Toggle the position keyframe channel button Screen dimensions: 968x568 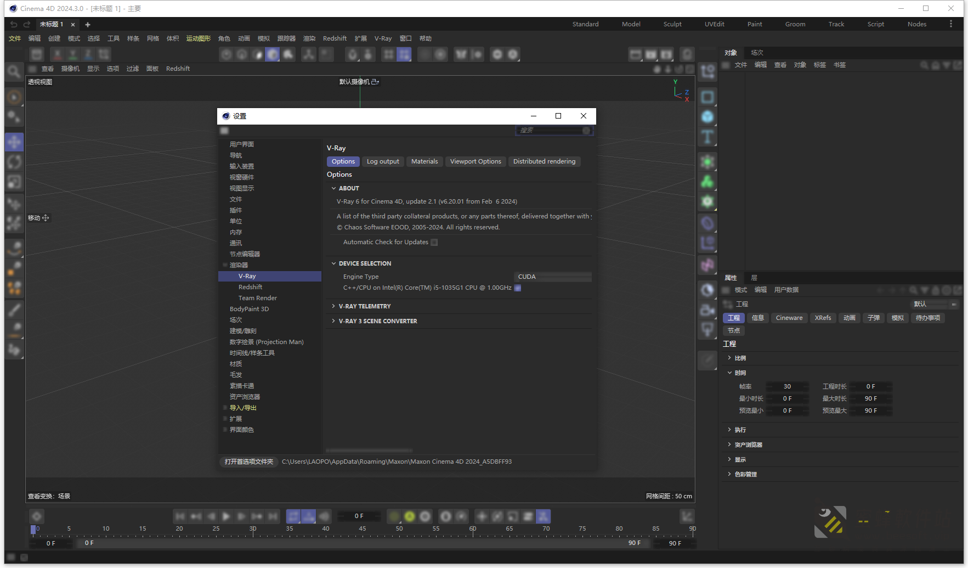pos(482,516)
